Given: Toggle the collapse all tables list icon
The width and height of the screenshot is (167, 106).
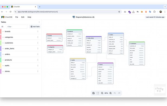Looking at the screenshot, I should click(x=2, y=27).
